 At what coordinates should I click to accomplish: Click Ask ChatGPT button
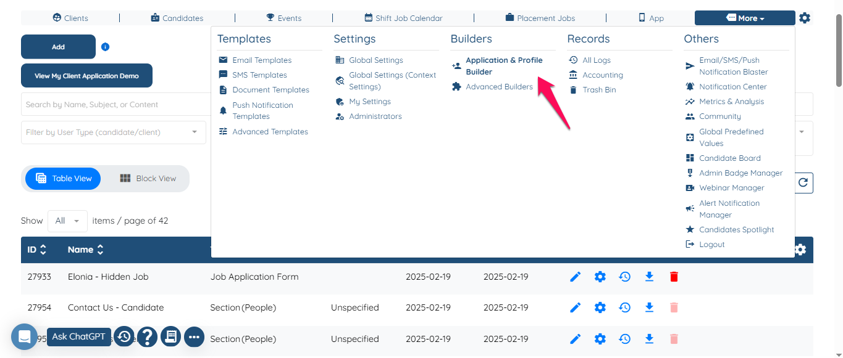79,336
